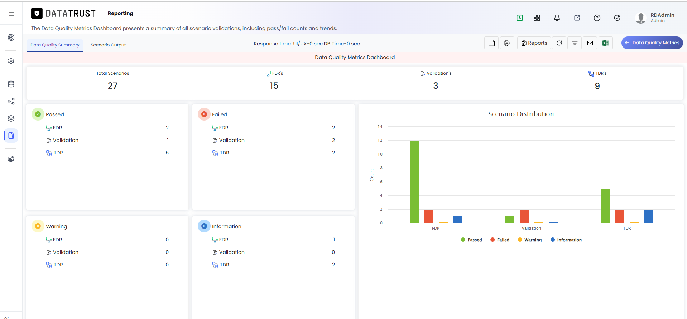Click the Warning legend color marker
This screenshot has height=319, width=687.
coord(520,240)
